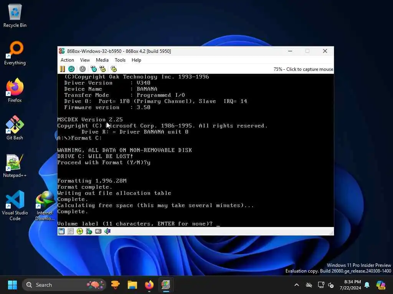Select the Internet Download Manager desktop shortcut
393x294 pixels.
pos(45,206)
